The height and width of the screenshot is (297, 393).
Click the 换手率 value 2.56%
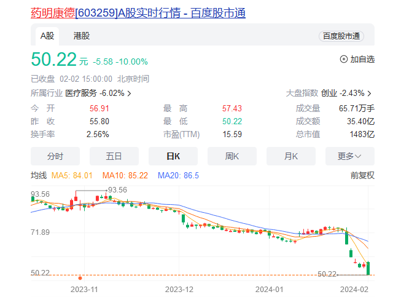pyautogui.click(x=98, y=134)
